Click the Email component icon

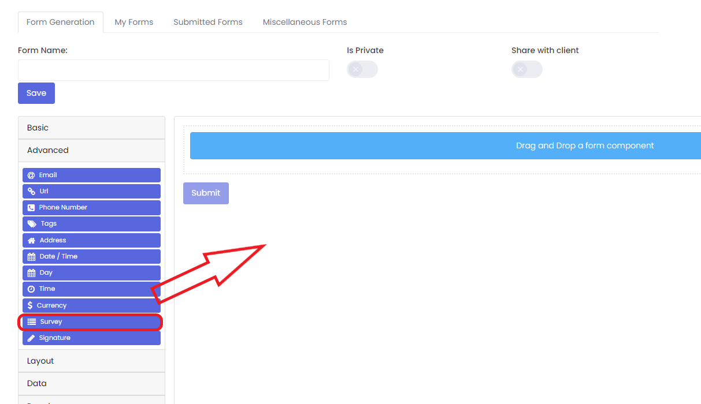click(x=31, y=175)
